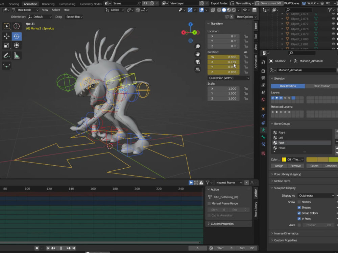Open the Pose menu
This screenshot has height=253, width=338.
(67, 10)
